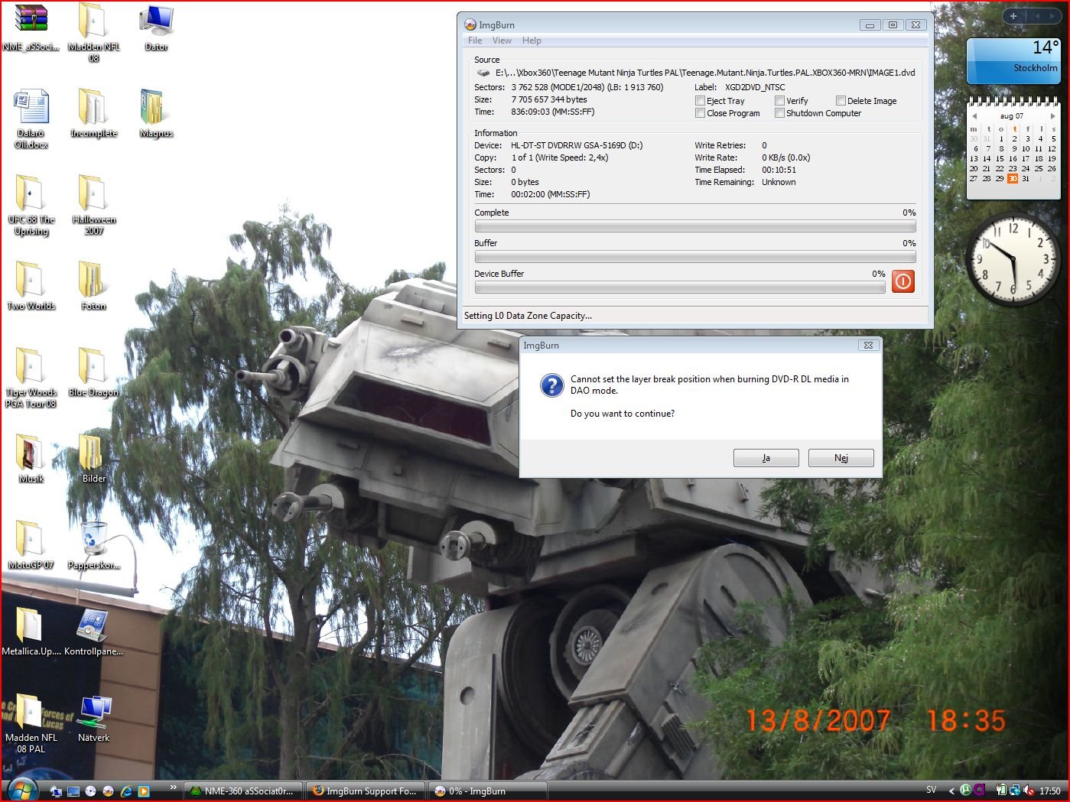1070x802 pixels.
Task: Expand the quick launch overflow chevron
Action: pos(173,787)
